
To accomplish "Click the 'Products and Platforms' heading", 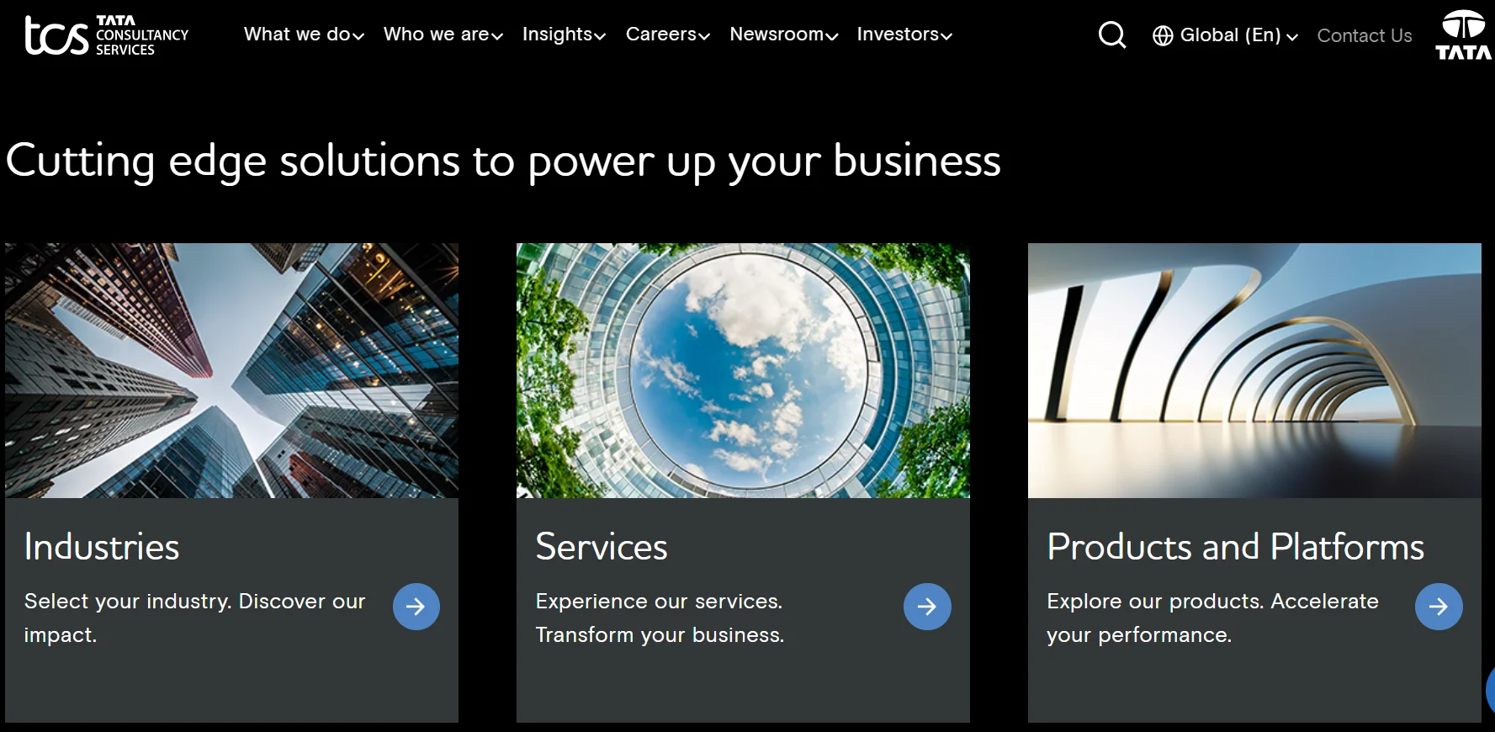I will point(1235,547).
